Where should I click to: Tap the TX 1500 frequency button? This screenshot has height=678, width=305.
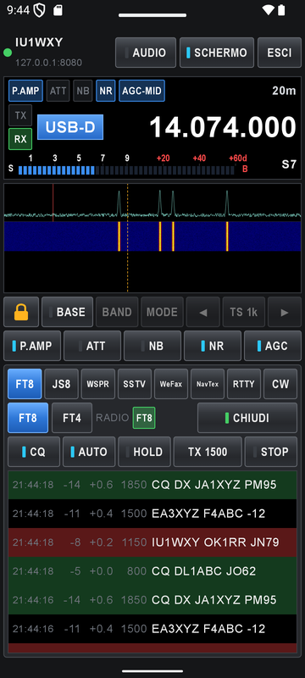208,452
